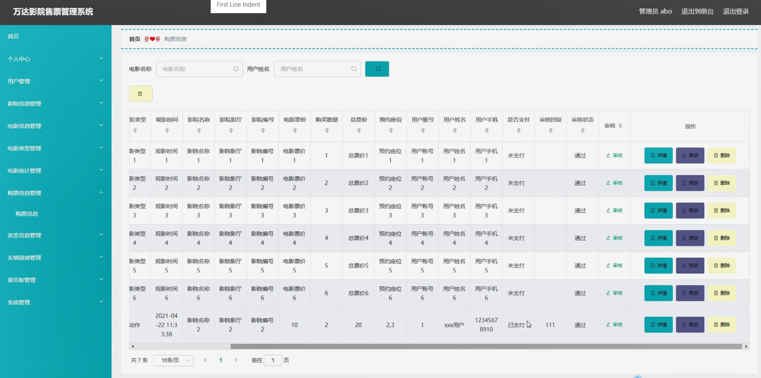Click the yellow batch delete trash icon
Image resolution: width=761 pixels, height=378 pixels.
tap(141, 94)
